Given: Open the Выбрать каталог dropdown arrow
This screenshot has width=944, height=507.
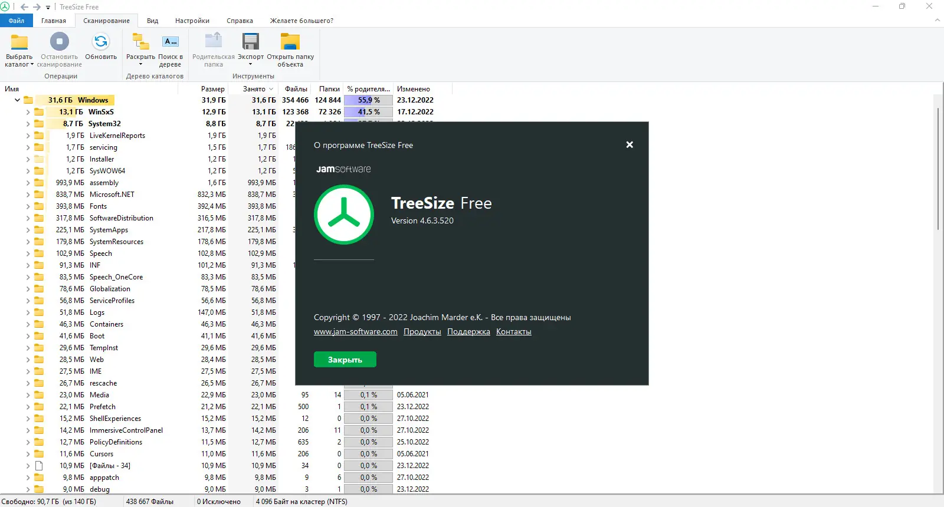Looking at the screenshot, I should (32, 65).
